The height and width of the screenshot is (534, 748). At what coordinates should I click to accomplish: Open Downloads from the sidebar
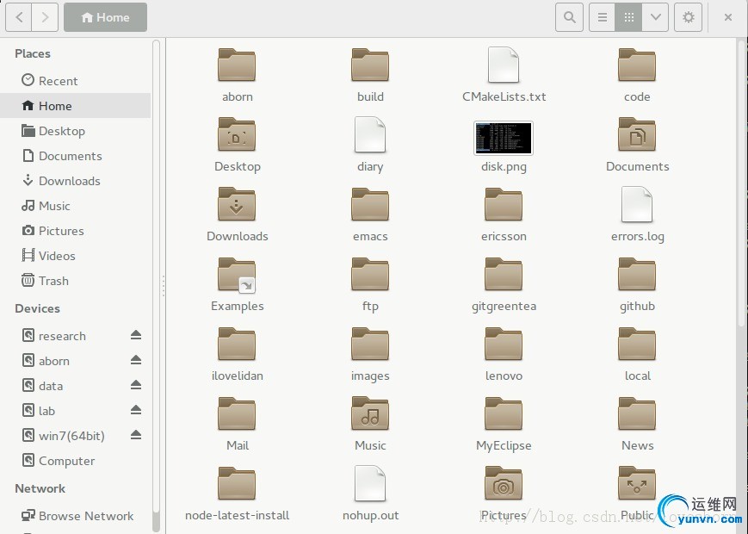[x=76, y=181]
